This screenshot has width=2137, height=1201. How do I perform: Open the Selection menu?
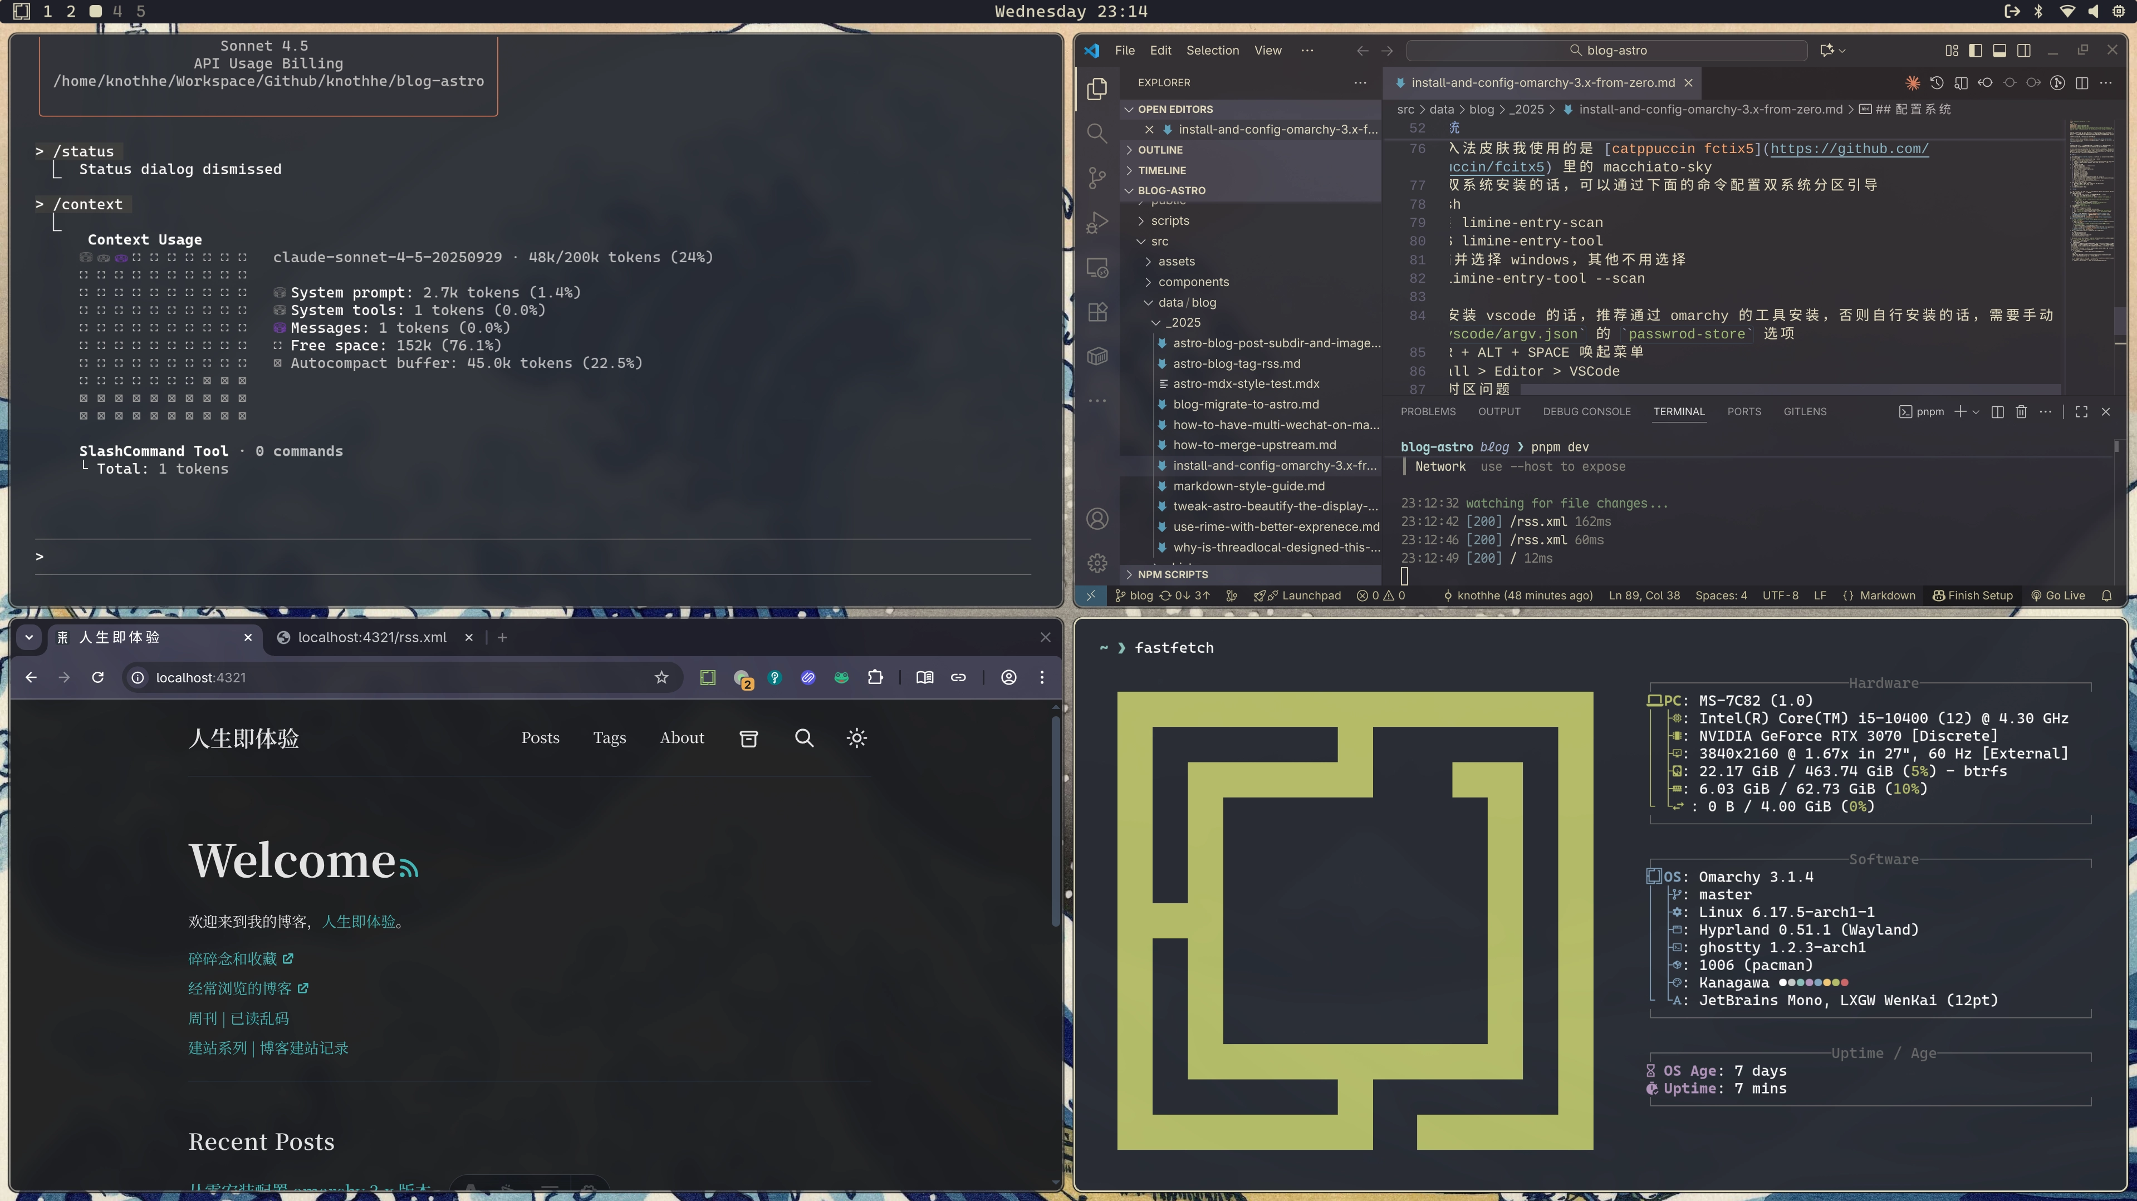(1212, 51)
